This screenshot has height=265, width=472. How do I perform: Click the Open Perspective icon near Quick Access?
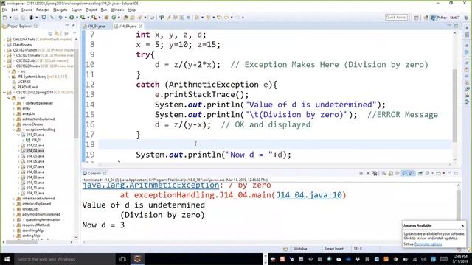click(x=416, y=18)
